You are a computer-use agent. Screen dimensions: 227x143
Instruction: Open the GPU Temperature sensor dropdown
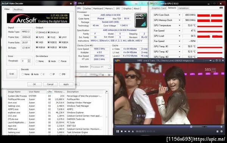click(179, 25)
